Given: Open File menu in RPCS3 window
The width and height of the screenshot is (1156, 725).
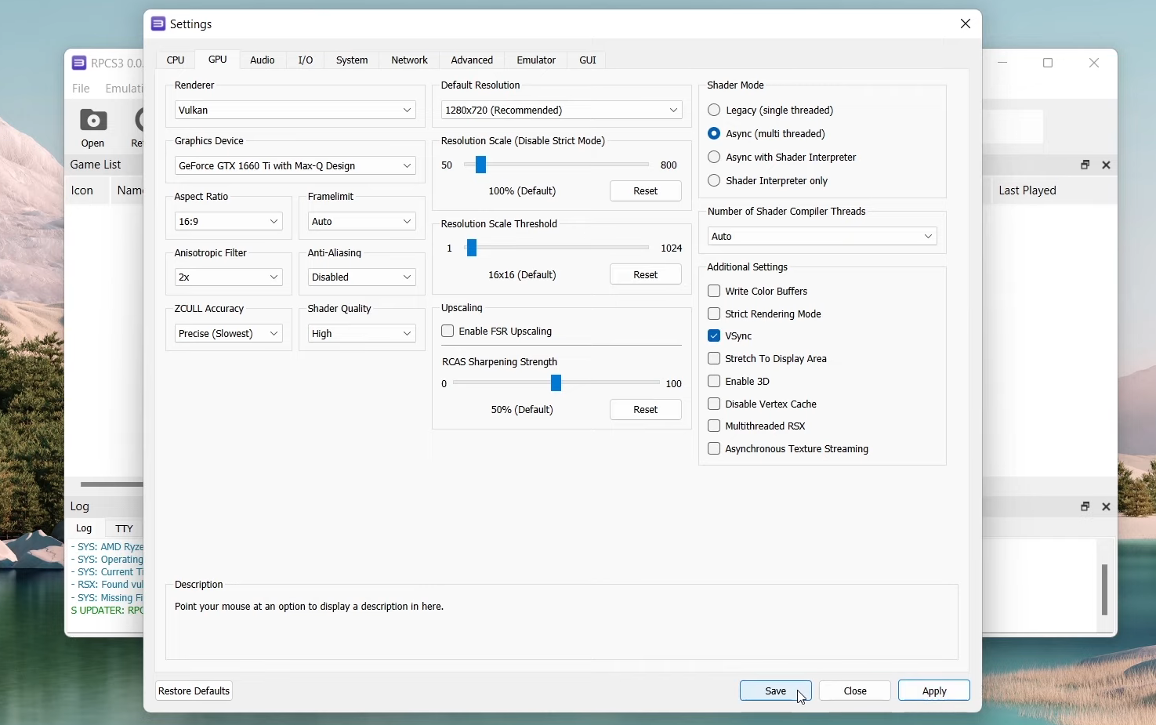Looking at the screenshot, I should [x=82, y=89].
